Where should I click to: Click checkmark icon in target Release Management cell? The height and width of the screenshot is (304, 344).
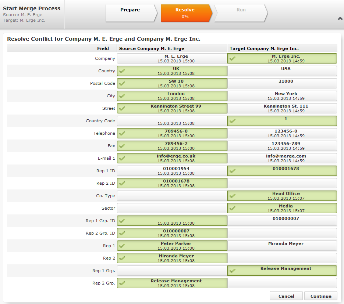[233, 271]
